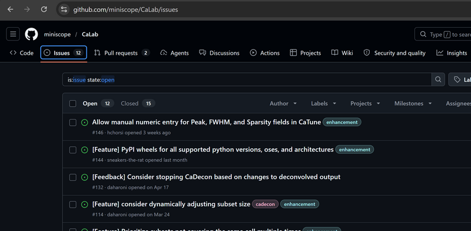Open the Assignees filter dropdown
The image size is (471, 231).
(459, 103)
